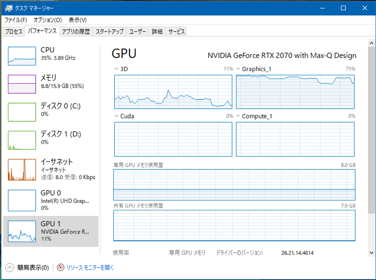Click the 使用率 label

(121, 253)
